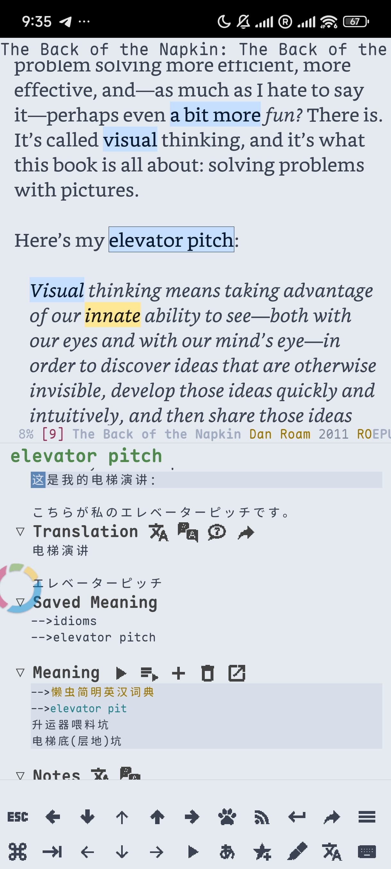Tap the star-plus bookmark icon
Viewport: 391px width, 869px height.
click(262, 852)
